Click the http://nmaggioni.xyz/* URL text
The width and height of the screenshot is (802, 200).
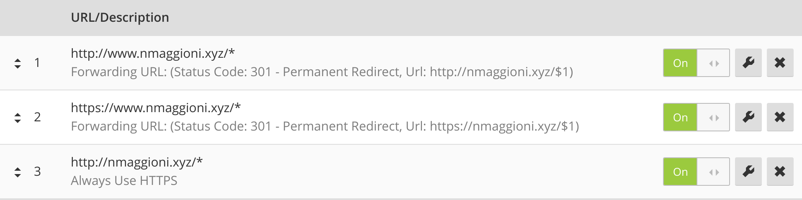(x=137, y=162)
